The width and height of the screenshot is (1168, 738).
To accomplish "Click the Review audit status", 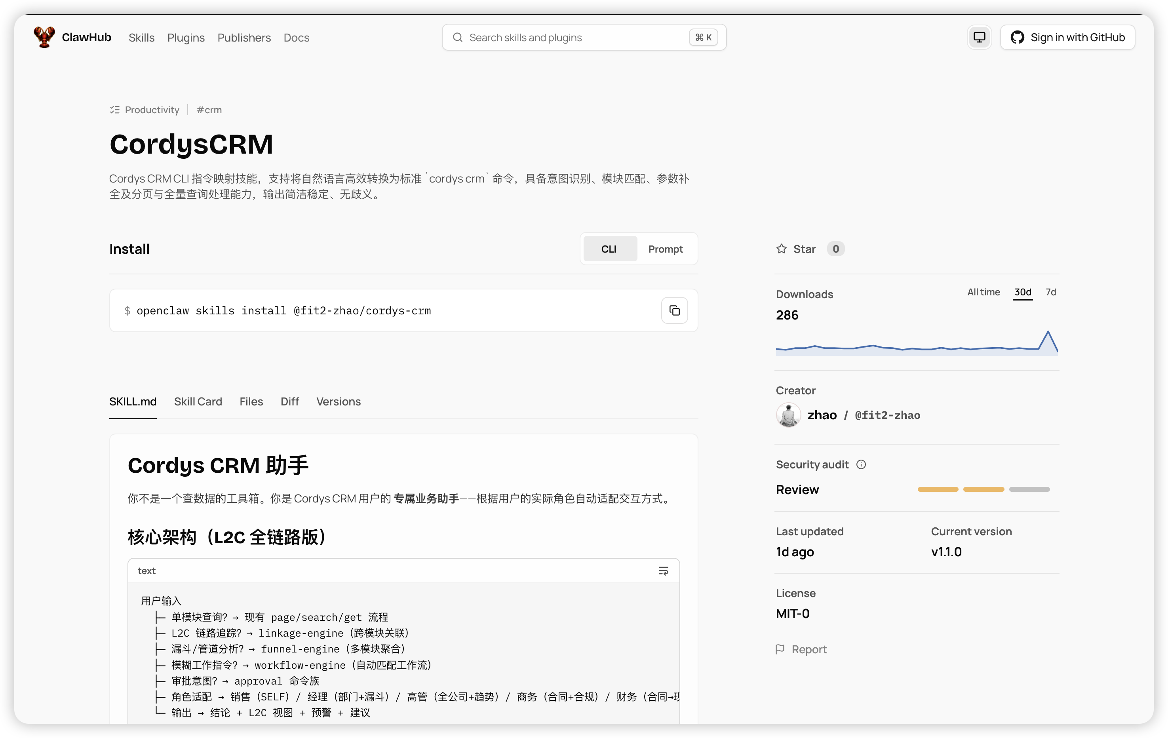I will point(797,489).
